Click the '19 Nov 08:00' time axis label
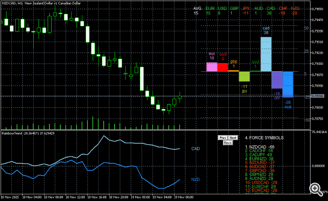Image resolution: width=328 pixels, height=201 pixels. pos(184,197)
